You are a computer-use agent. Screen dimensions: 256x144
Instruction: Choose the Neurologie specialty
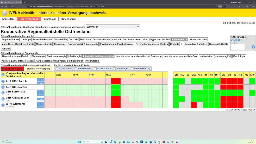(60, 44)
